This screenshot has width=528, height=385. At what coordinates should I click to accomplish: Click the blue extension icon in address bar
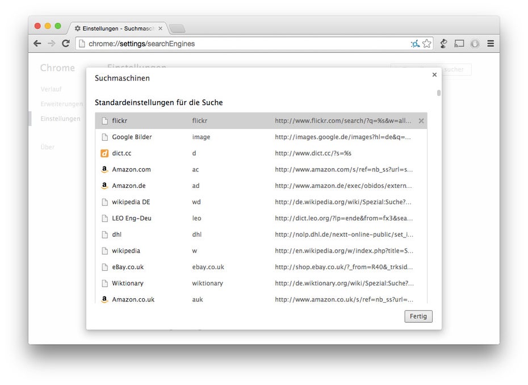(x=415, y=44)
